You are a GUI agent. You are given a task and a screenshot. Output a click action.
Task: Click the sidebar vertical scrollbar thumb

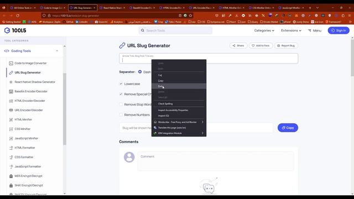[65, 109]
